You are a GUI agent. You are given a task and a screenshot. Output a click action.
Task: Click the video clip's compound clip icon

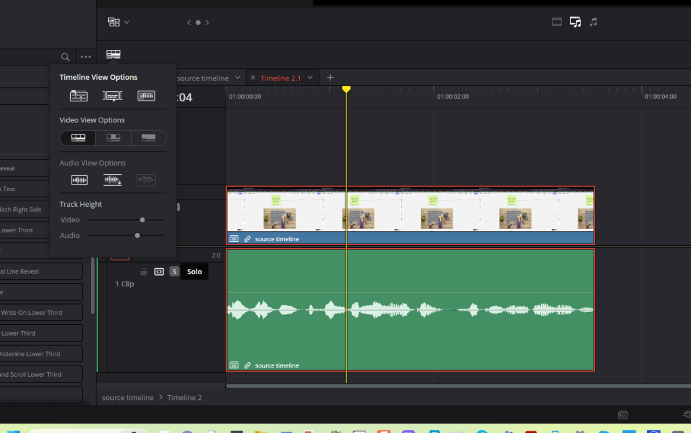click(234, 238)
